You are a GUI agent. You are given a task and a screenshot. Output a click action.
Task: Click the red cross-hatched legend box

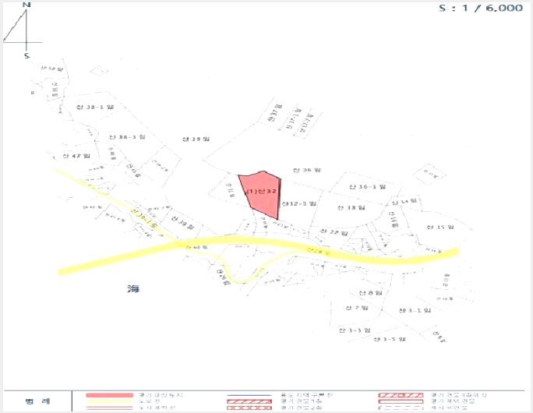249,408
